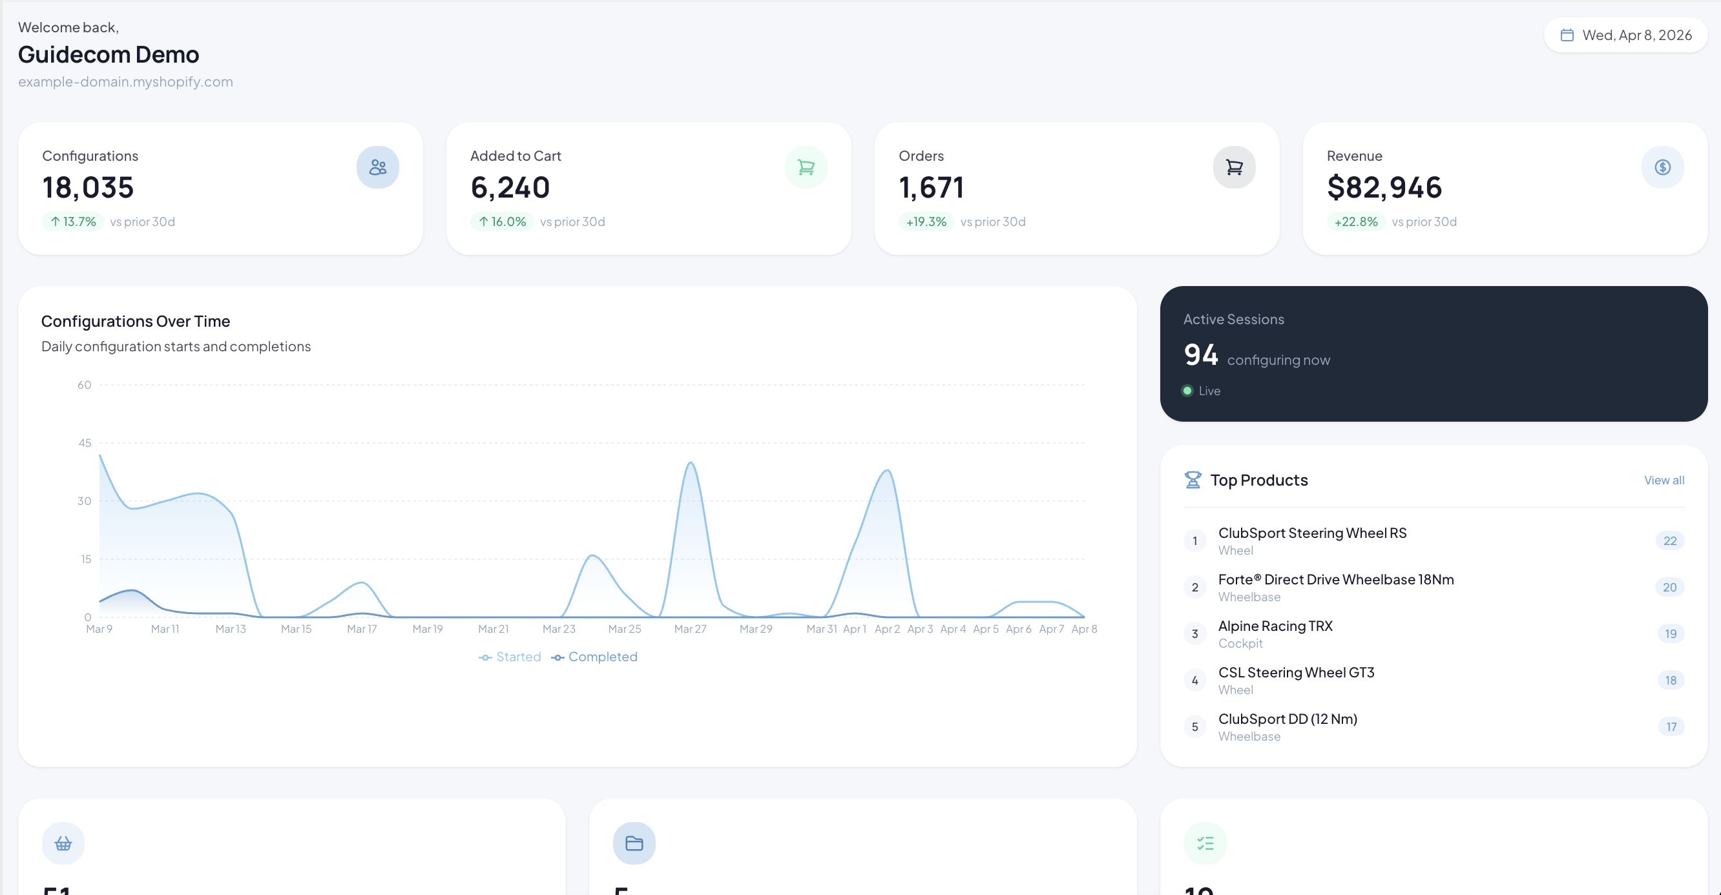This screenshot has width=1721, height=895.
Task: Click the calendar icon by the date
Action: click(x=1567, y=36)
